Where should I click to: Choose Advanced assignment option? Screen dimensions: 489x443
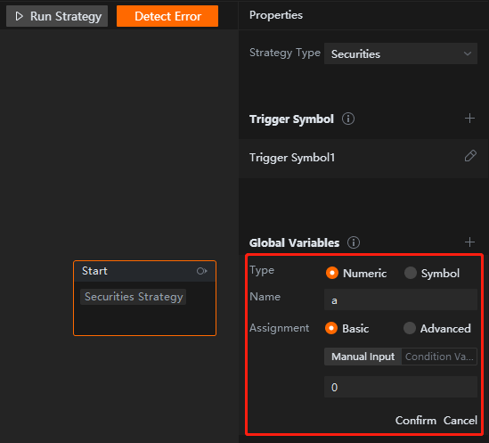(x=409, y=328)
